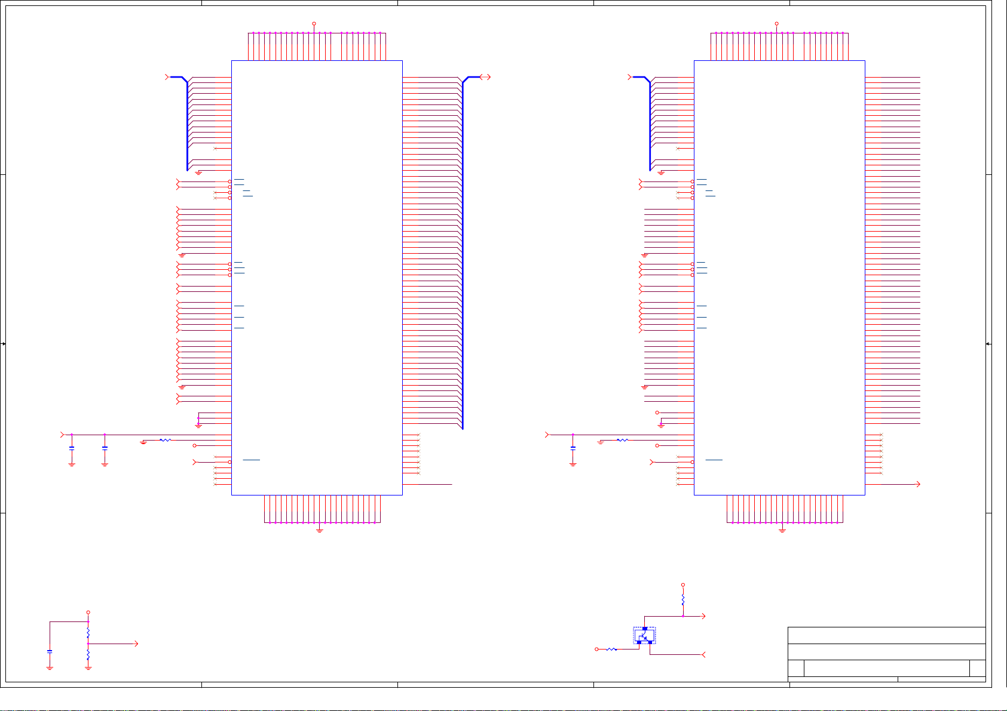This screenshot has width=1007, height=711.
Task: Select the blue bus entering the left IC's left side
Action: point(187,124)
